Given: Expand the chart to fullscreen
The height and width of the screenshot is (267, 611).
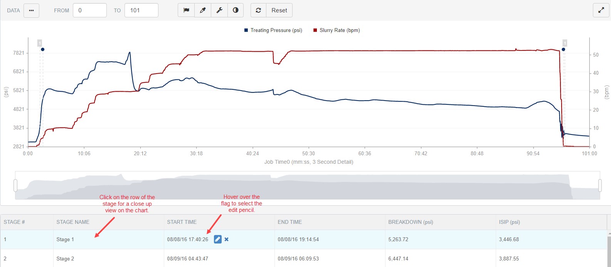Looking at the screenshot, I should point(601,10).
